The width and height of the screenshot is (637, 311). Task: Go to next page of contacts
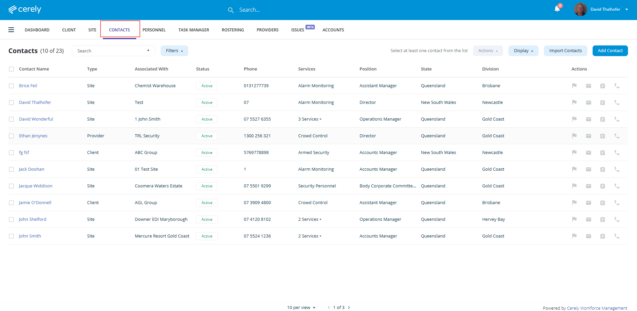point(349,307)
